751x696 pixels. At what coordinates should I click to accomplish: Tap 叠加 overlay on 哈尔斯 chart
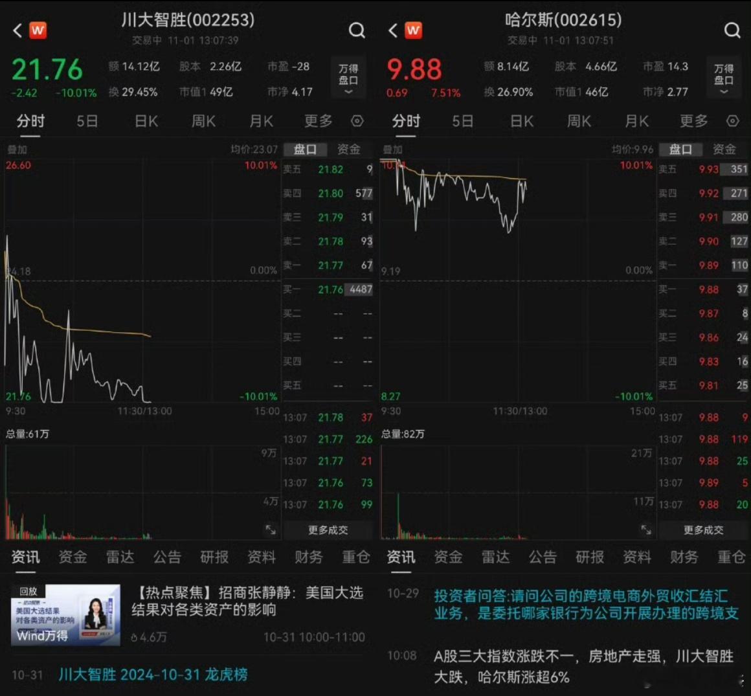[392, 150]
